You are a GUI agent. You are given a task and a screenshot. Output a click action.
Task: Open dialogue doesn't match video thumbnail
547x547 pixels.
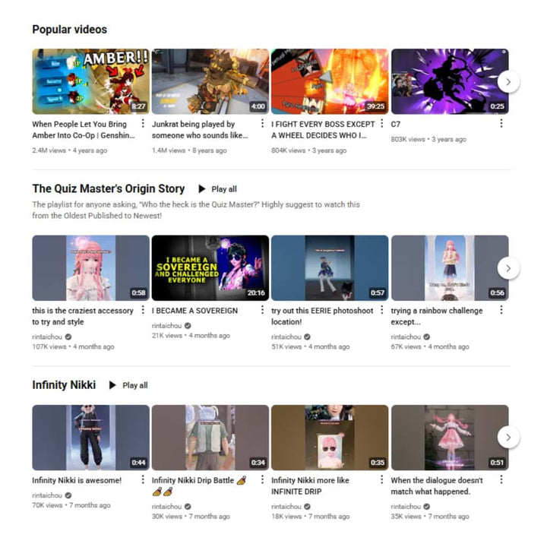tap(450, 438)
